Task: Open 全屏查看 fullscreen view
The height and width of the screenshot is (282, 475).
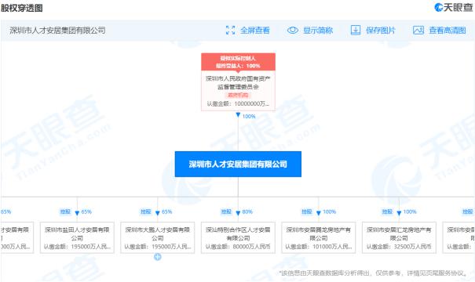Action: coord(254,31)
